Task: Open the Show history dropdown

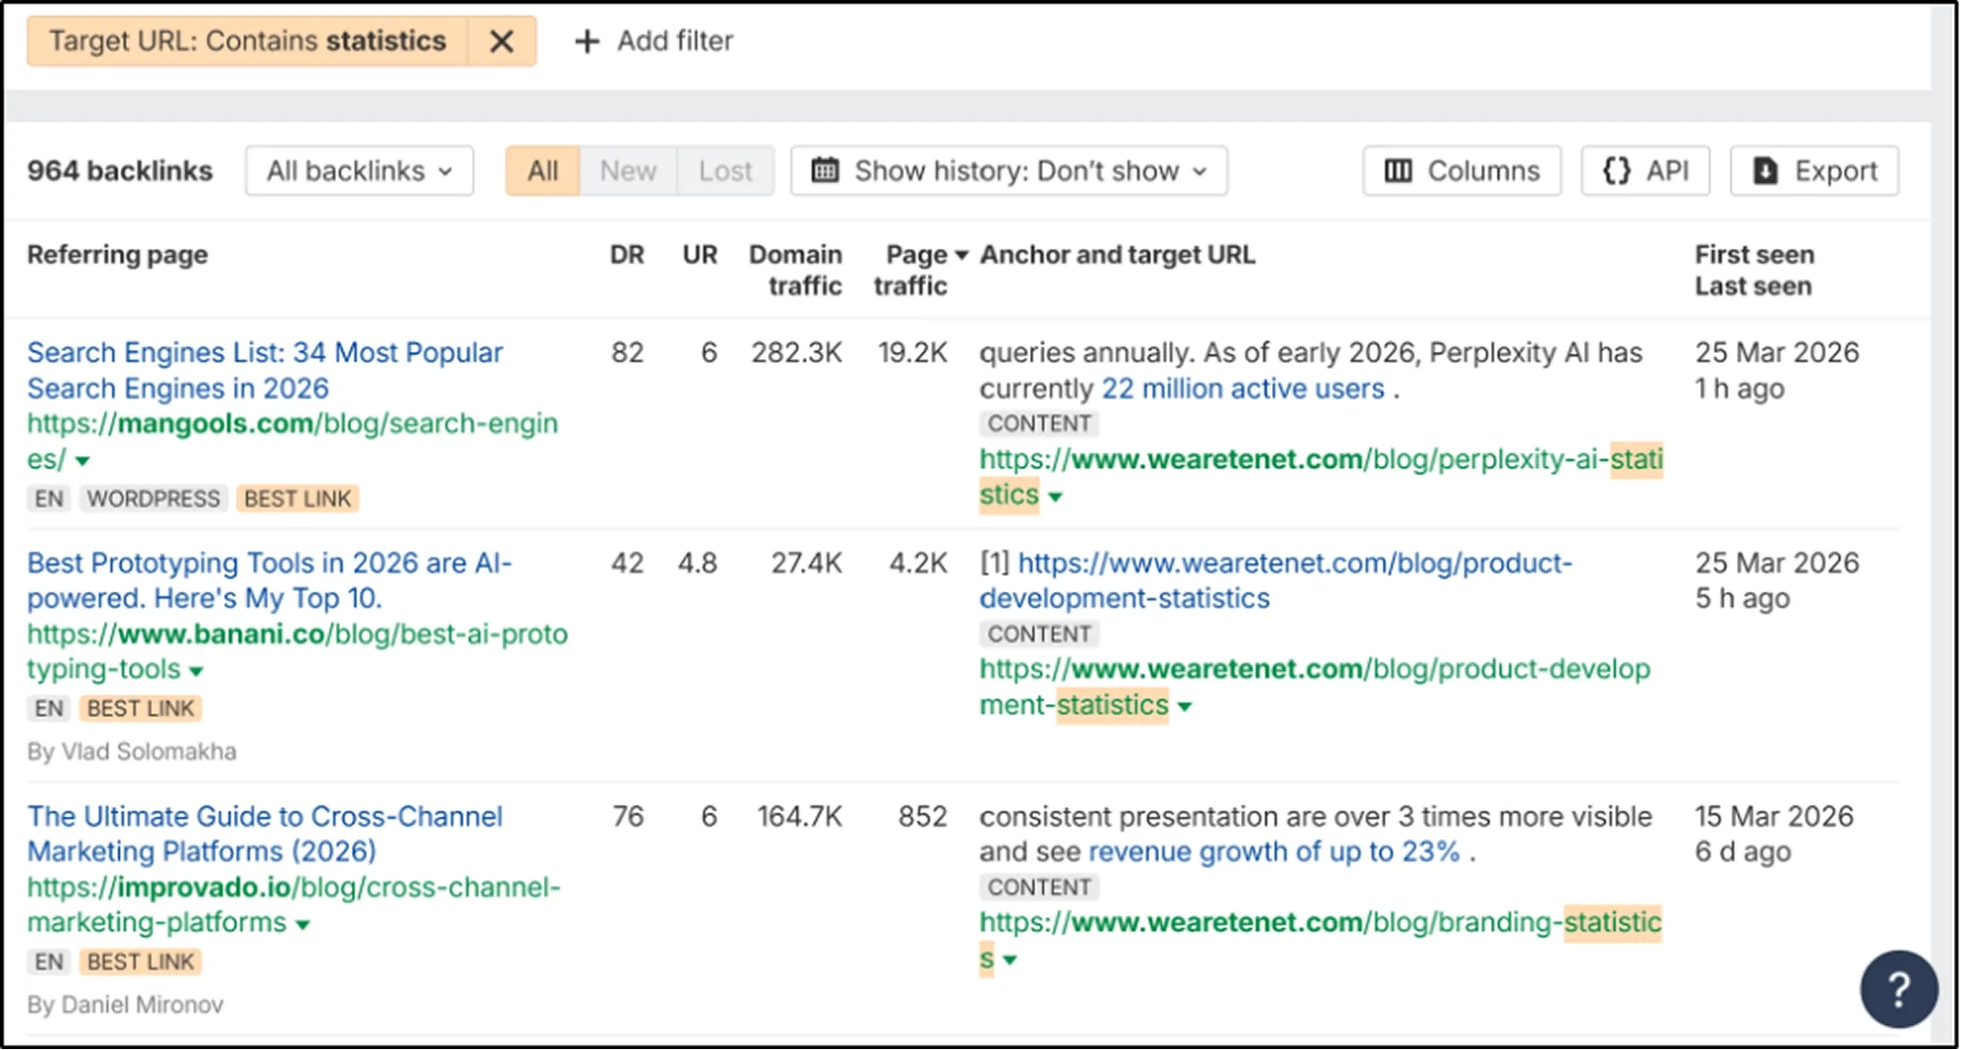Action: coord(1009,171)
